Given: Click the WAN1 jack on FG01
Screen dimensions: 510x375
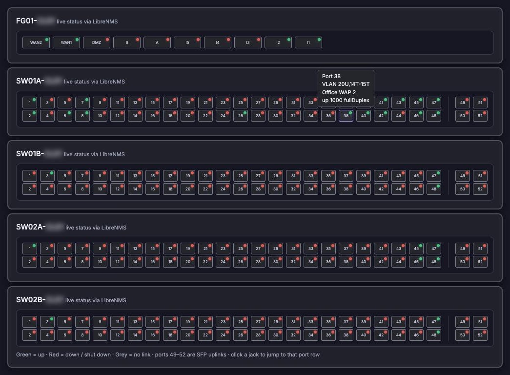Looking at the screenshot, I should 66,42.
